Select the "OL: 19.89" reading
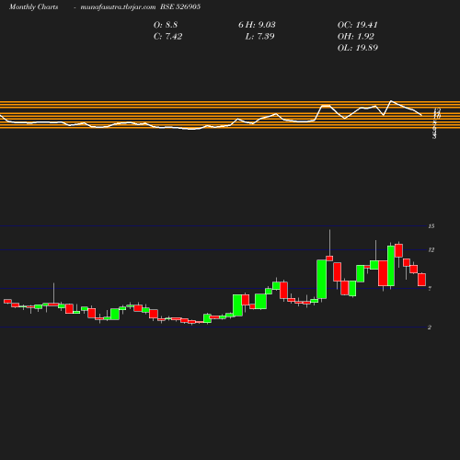 tap(358, 48)
